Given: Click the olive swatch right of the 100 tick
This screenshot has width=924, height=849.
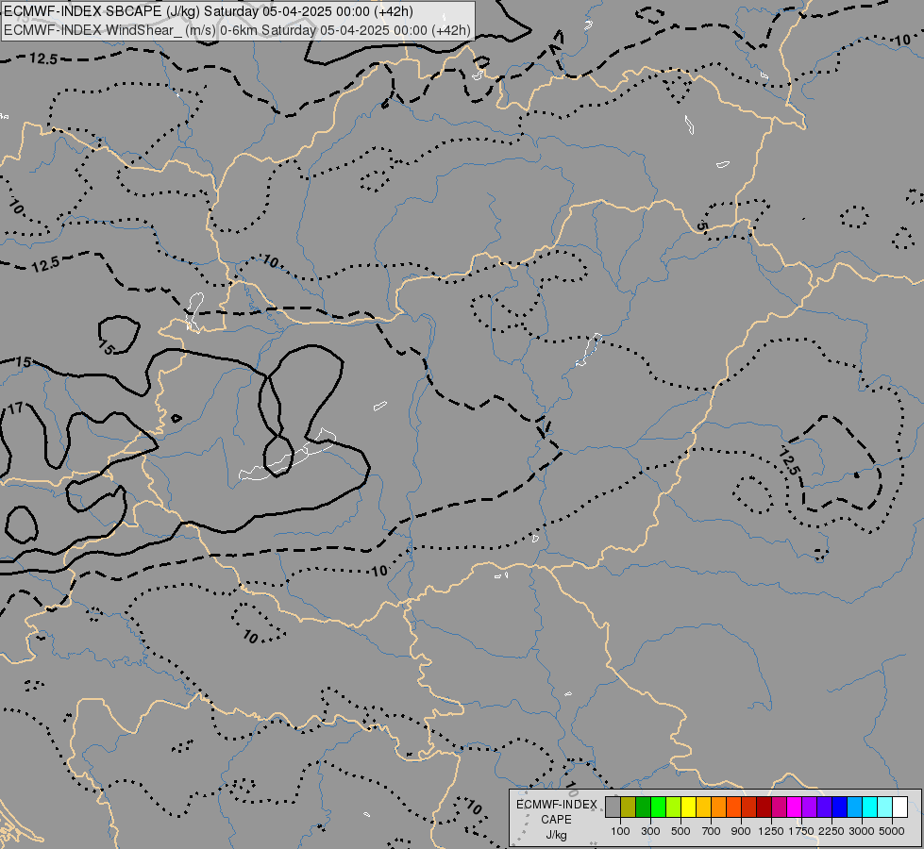Looking at the screenshot, I should (x=629, y=807).
